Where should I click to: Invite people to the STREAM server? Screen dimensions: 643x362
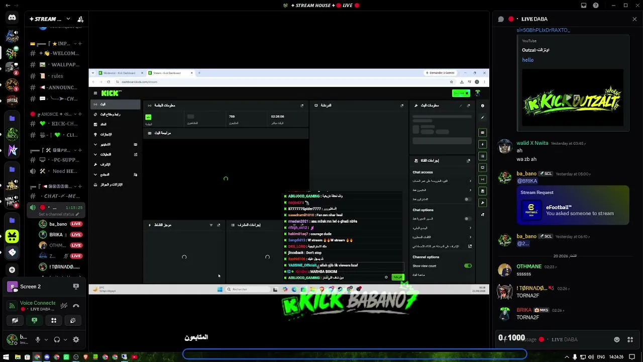(80, 19)
